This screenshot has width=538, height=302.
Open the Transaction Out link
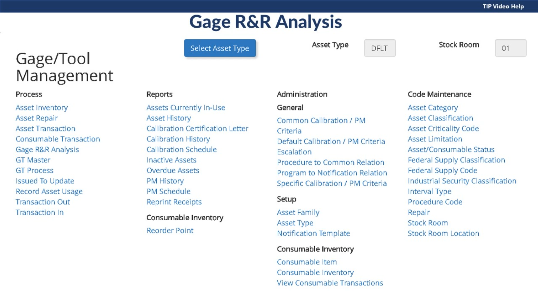click(43, 202)
